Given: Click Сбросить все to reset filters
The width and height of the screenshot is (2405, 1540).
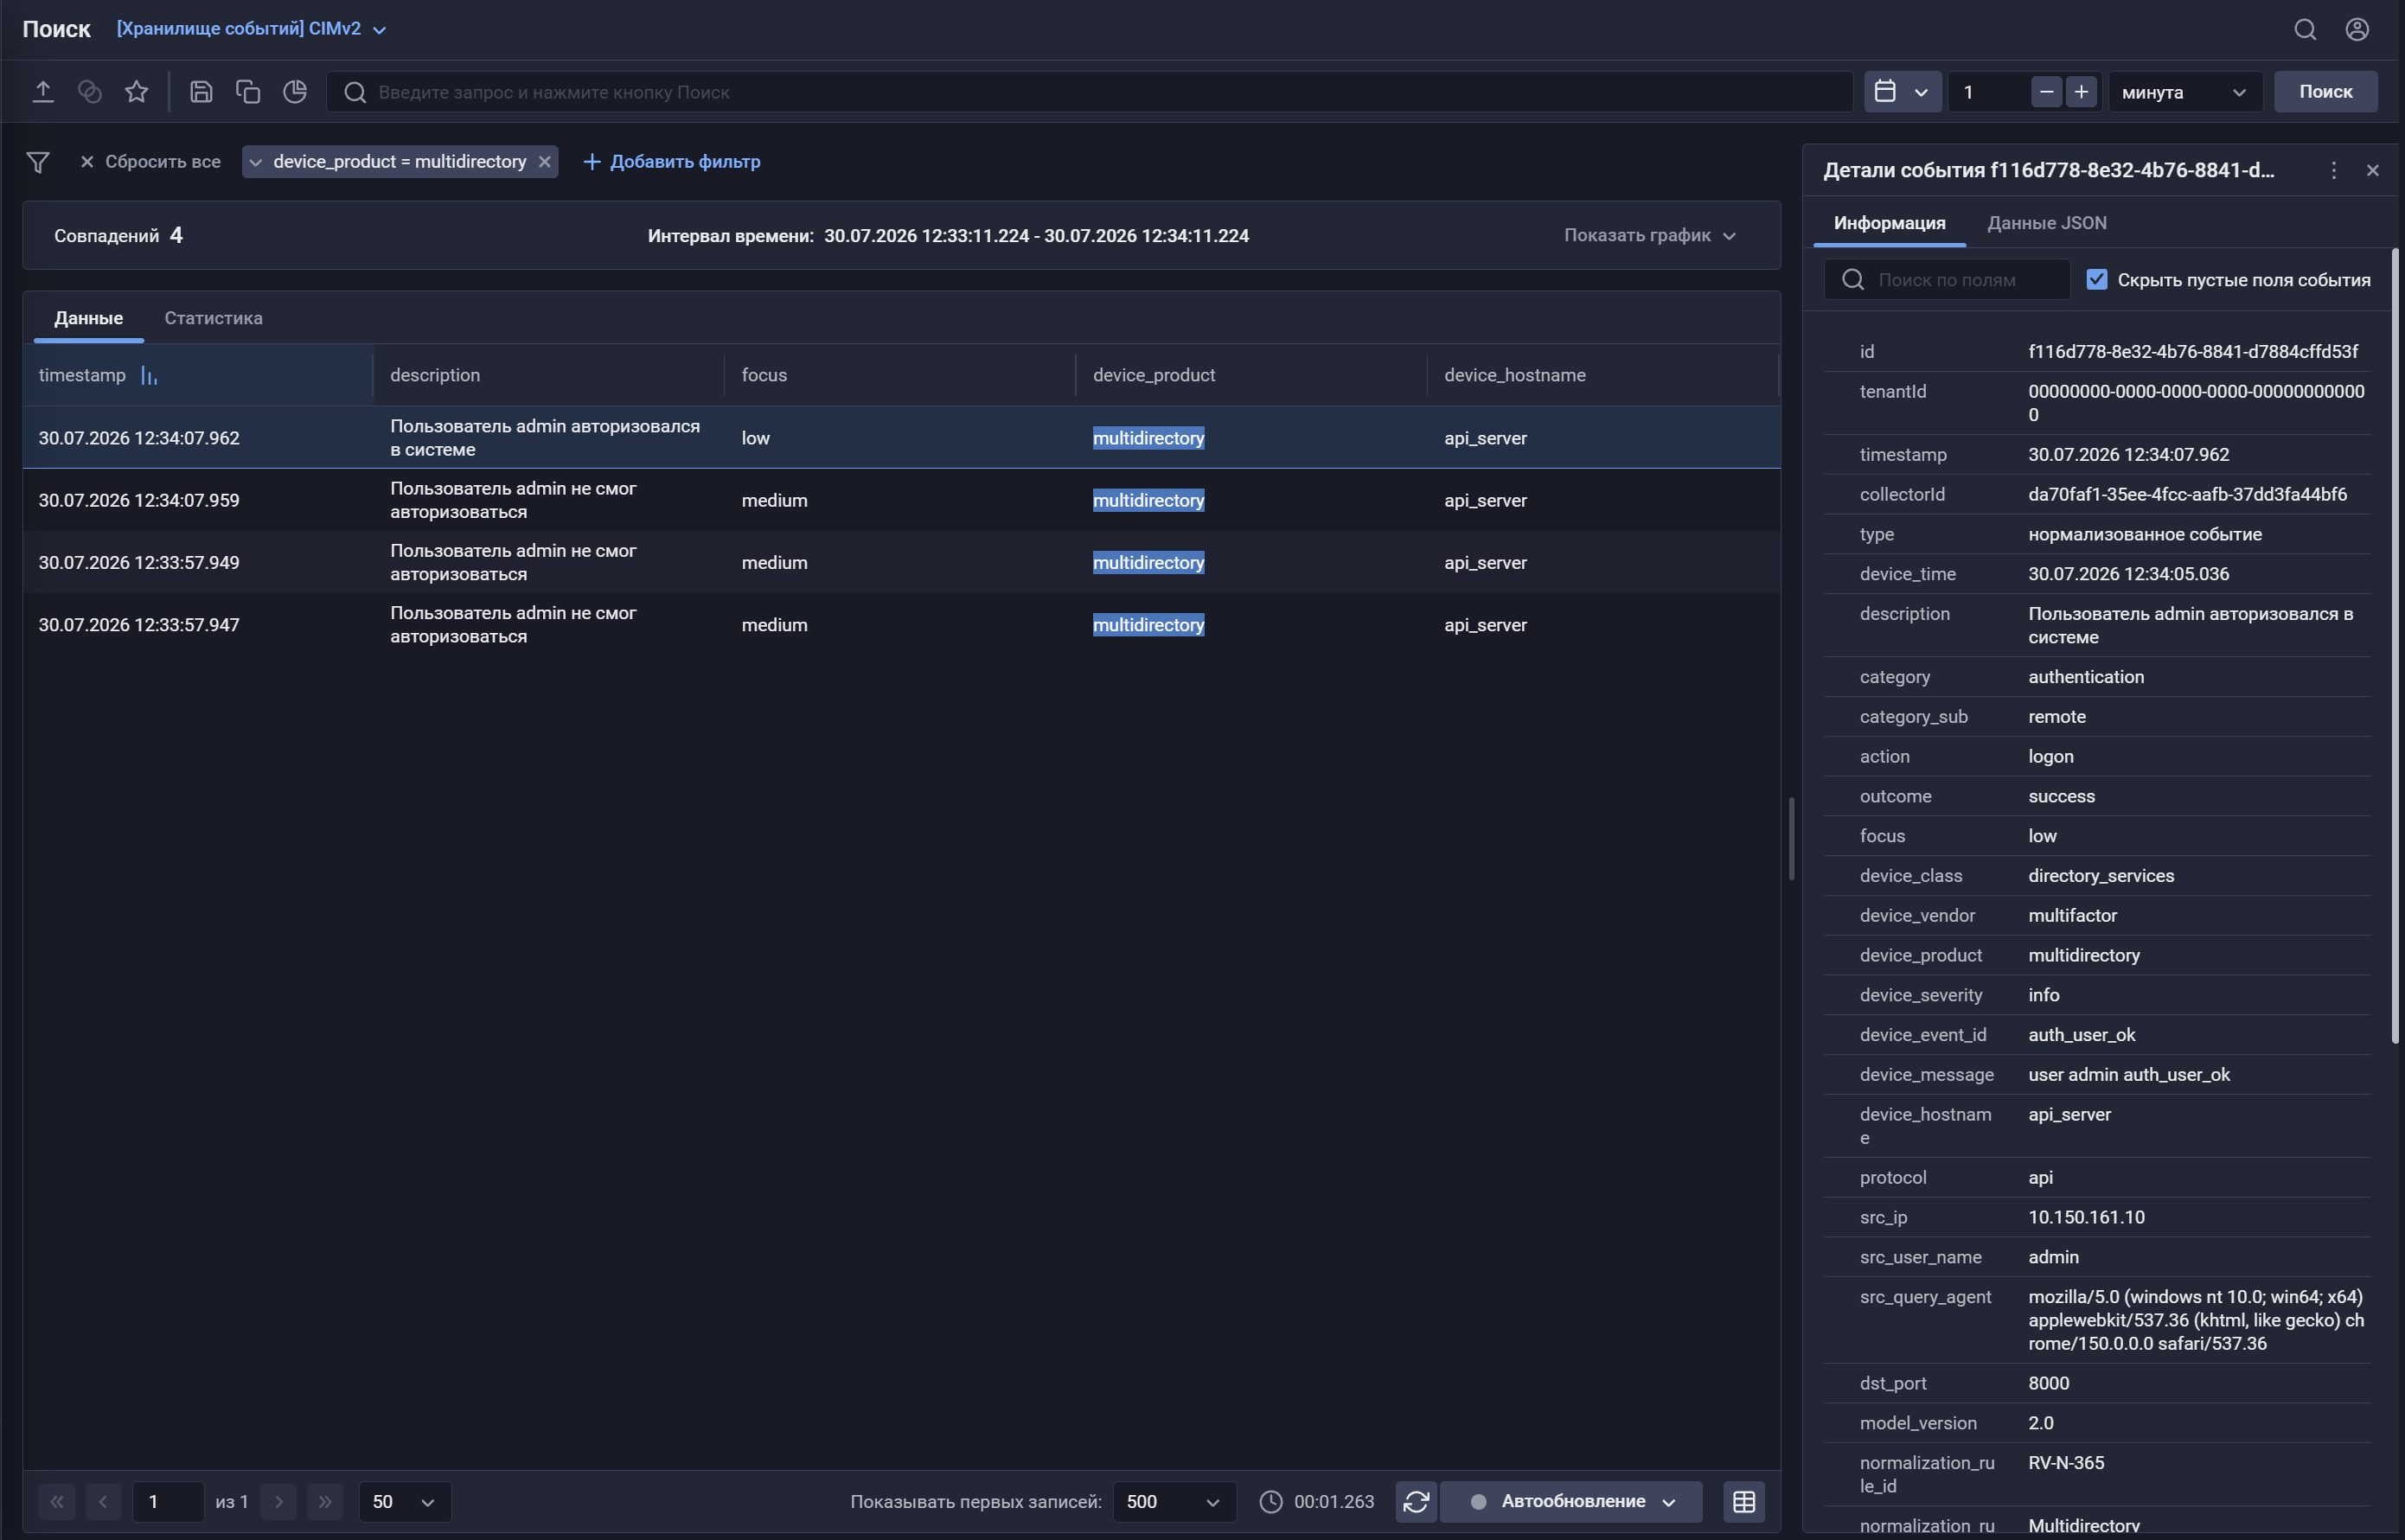Looking at the screenshot, I should click(x=151, y=162).
